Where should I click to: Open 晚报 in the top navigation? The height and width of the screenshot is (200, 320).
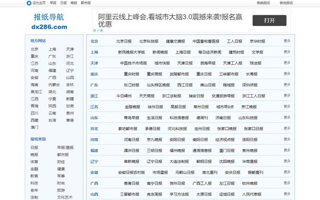click(74, 3)
